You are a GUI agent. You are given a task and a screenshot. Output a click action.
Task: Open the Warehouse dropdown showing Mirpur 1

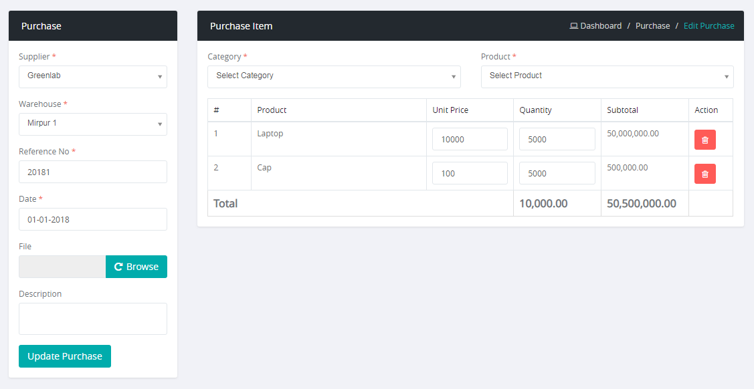[93, 124]
